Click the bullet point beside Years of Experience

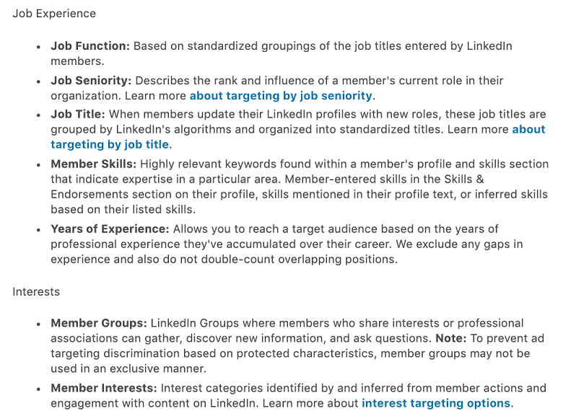38,230
